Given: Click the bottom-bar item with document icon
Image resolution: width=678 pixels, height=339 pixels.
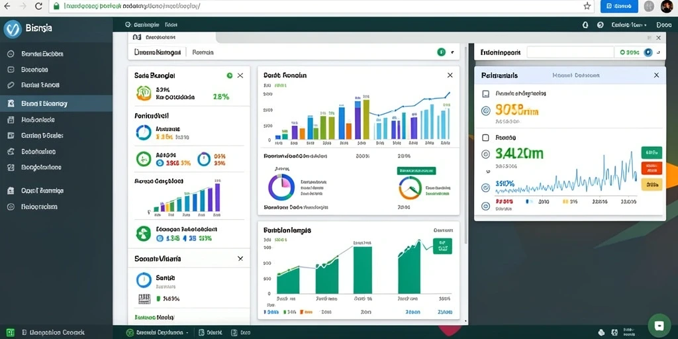Looking at the screenshot, I should click(210, 332).
